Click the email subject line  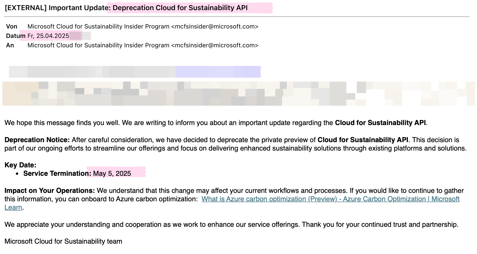[x=126, y=8]
